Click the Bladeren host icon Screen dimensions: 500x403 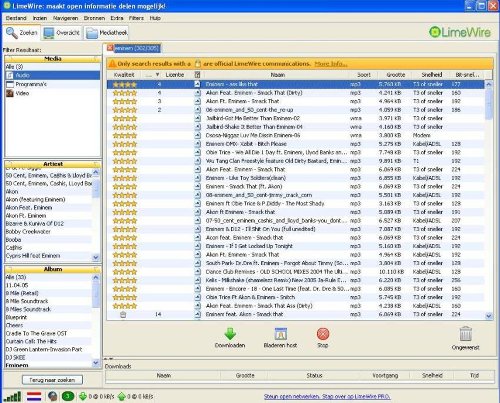(281, 334)
